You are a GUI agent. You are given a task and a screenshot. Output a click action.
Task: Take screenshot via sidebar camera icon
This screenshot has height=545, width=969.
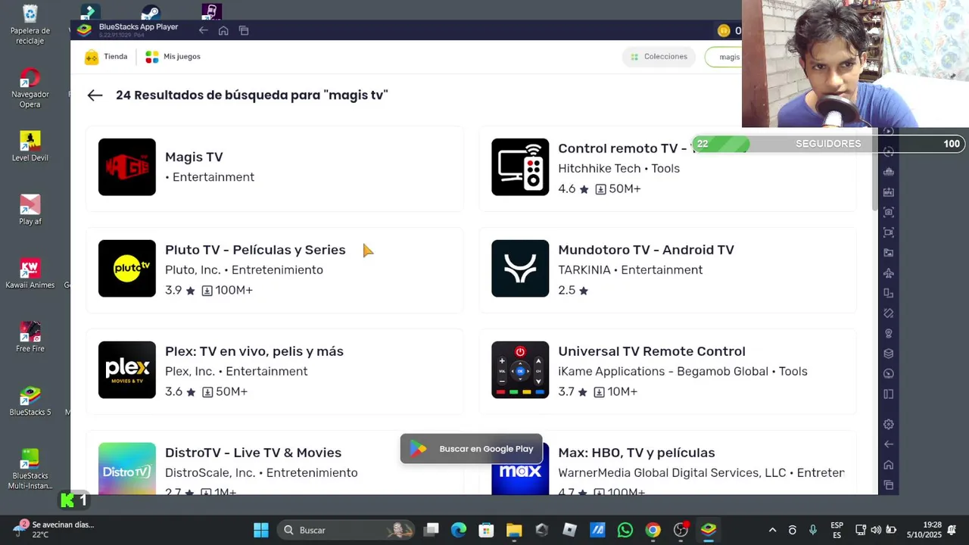tap(889, 212)
